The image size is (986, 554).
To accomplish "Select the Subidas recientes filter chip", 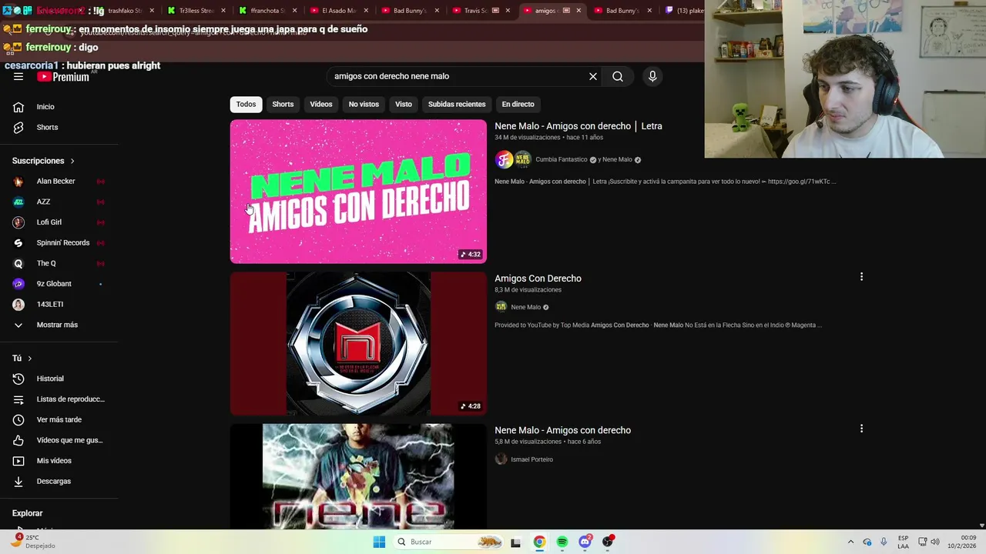I will [x=457, y=104].
